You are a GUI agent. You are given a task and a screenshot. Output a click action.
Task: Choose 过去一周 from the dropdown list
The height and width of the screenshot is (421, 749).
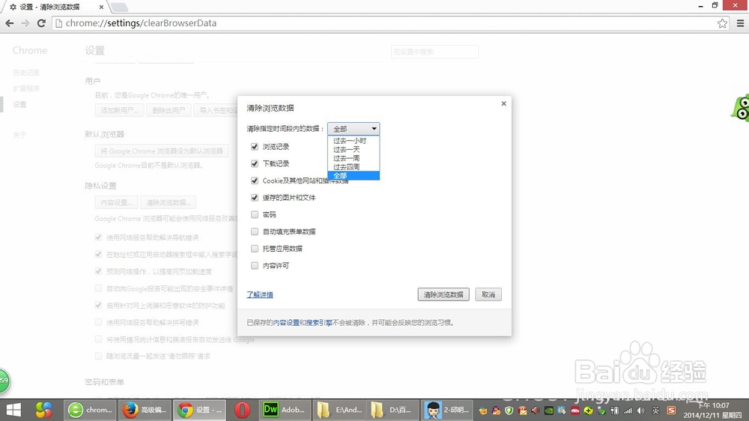click(354, 158)
